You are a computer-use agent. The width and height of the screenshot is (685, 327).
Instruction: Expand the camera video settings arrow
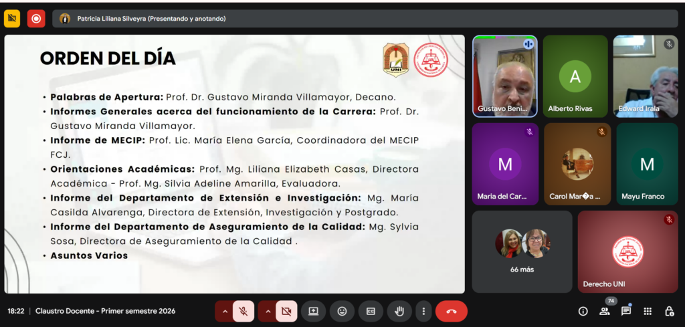268,311
